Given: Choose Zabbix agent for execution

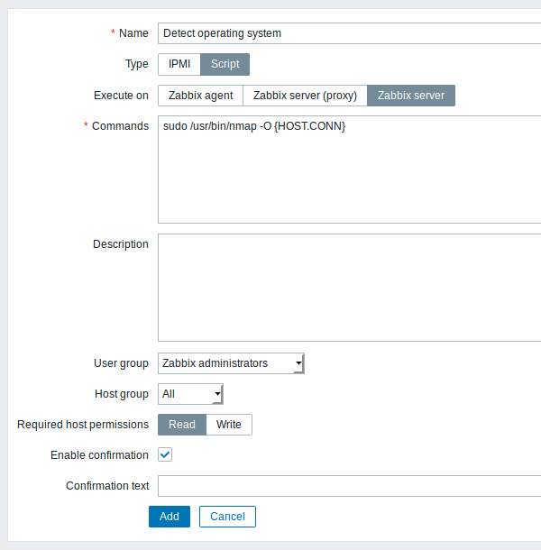Looking at the screenshot, I should (x=200, y=96).
